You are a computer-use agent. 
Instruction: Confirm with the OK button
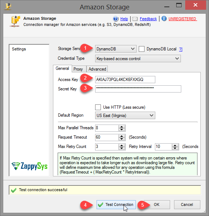tap(157, 204)
